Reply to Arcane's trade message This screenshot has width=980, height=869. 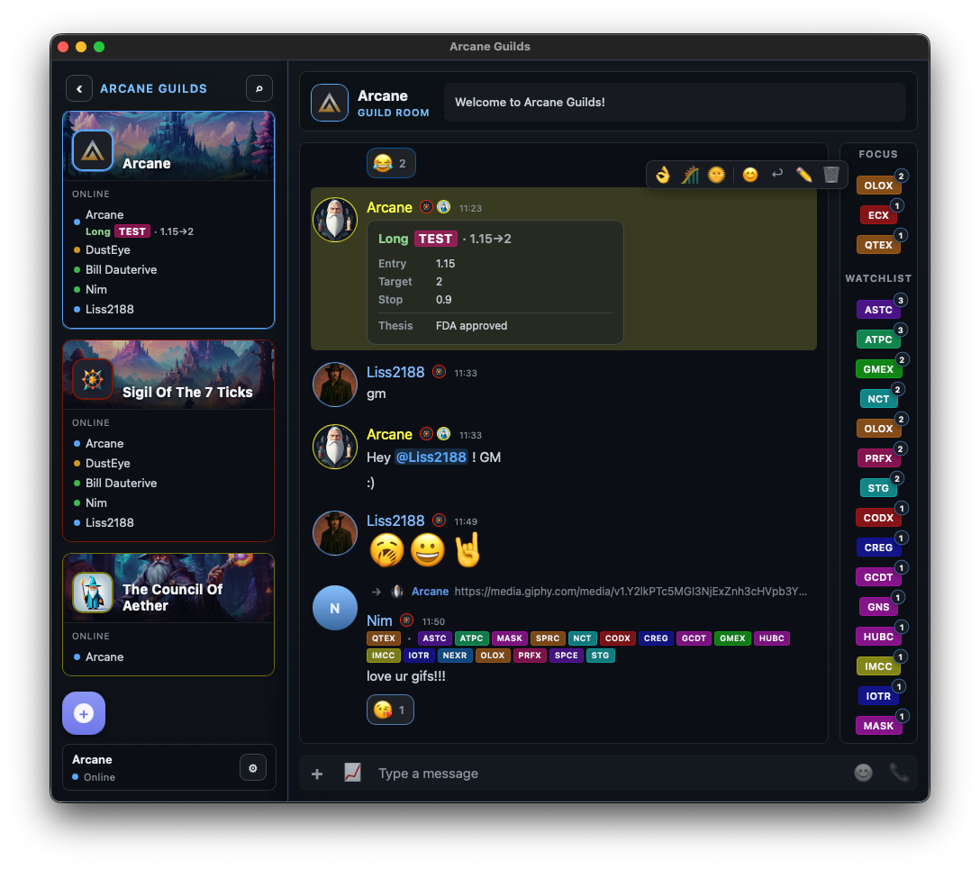pos(776,175)
